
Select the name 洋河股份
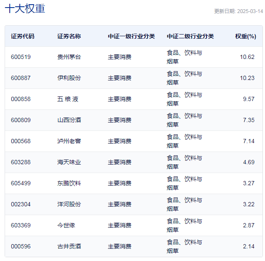pos(69,204)
